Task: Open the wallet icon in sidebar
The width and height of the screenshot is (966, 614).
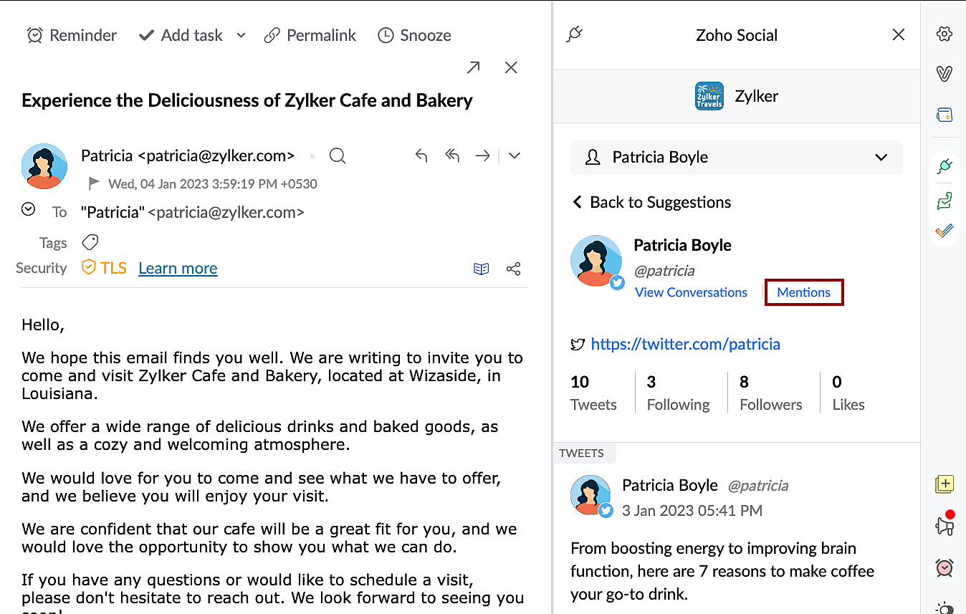Action: click(945, 115)
